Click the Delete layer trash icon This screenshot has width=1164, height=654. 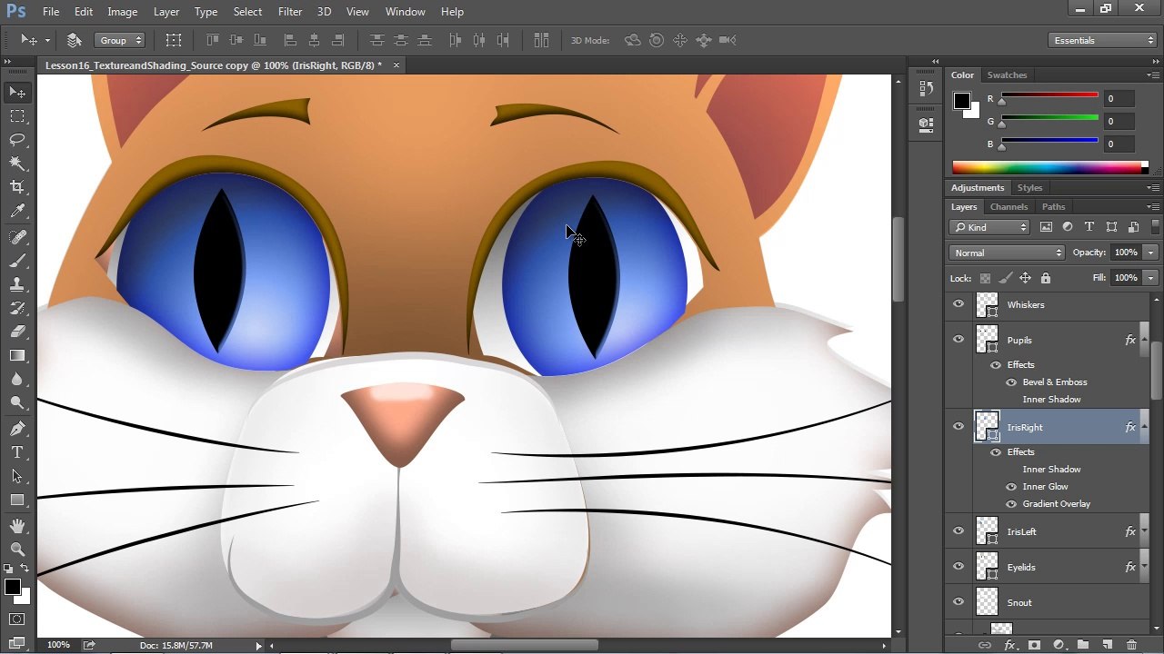(1131, 645)
